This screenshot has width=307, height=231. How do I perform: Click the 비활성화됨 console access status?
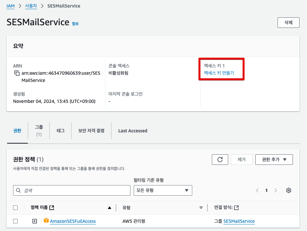[x=118, y=73]
